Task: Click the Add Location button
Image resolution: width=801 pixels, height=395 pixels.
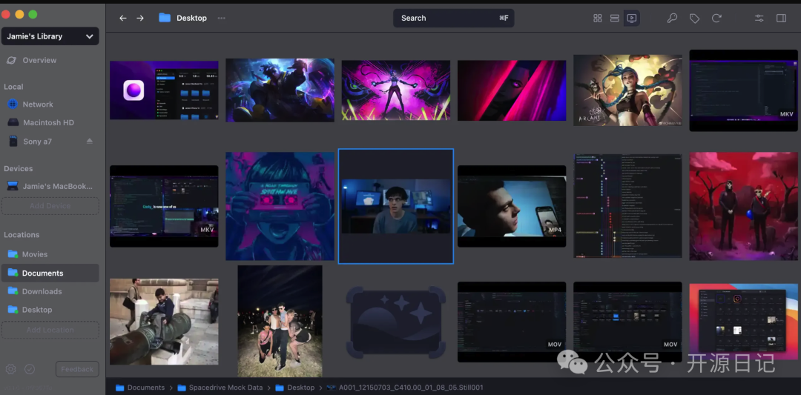Action: coord(50,330)
